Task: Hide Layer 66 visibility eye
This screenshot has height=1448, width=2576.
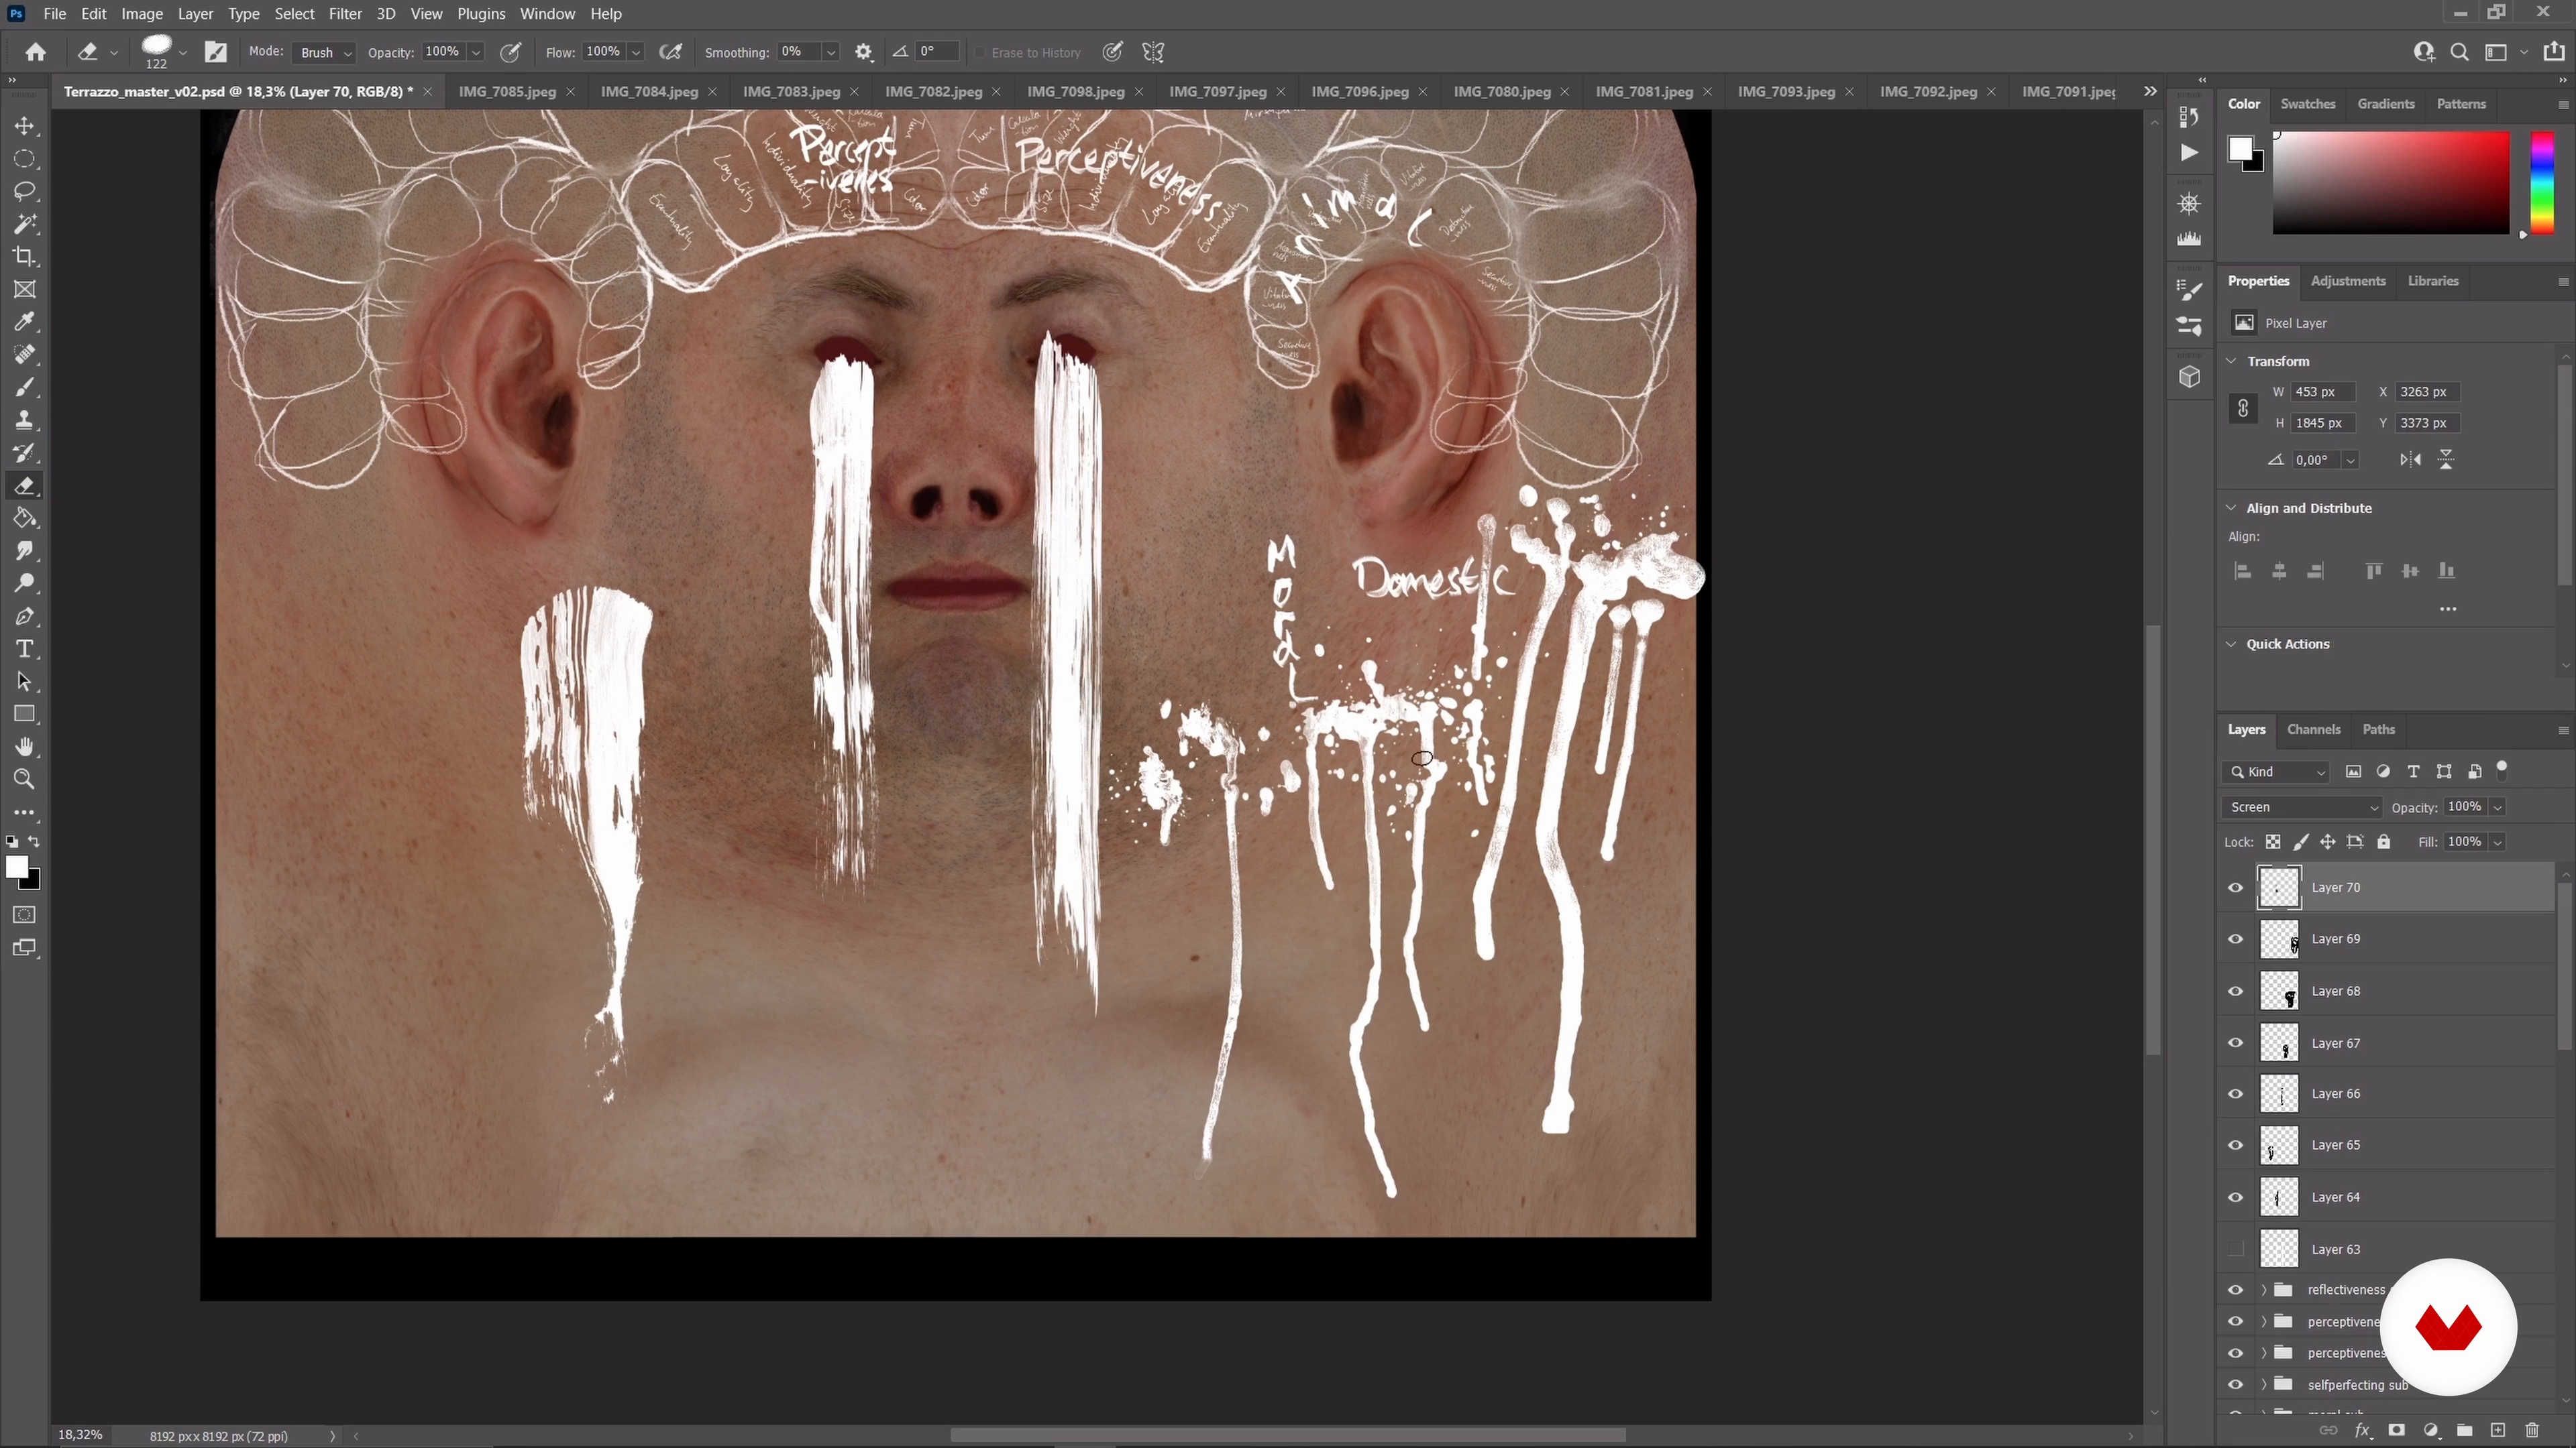Action: coord(2236,1094)
